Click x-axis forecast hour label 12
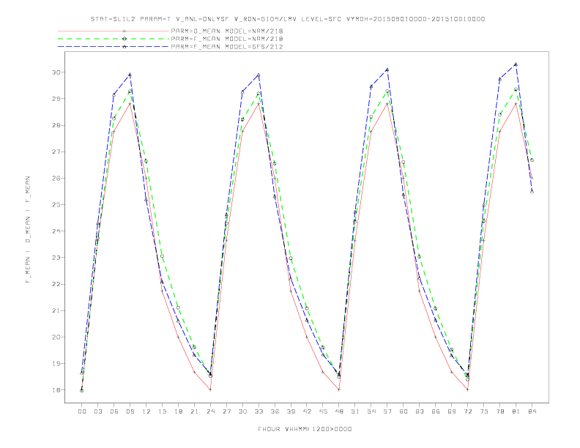 coord(146,411)
